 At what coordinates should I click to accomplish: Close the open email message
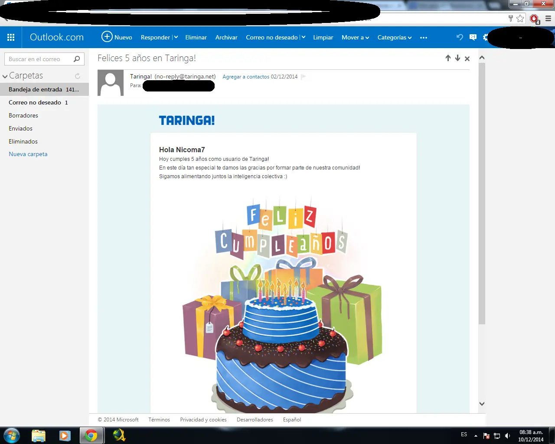click(x=467, y=59)
